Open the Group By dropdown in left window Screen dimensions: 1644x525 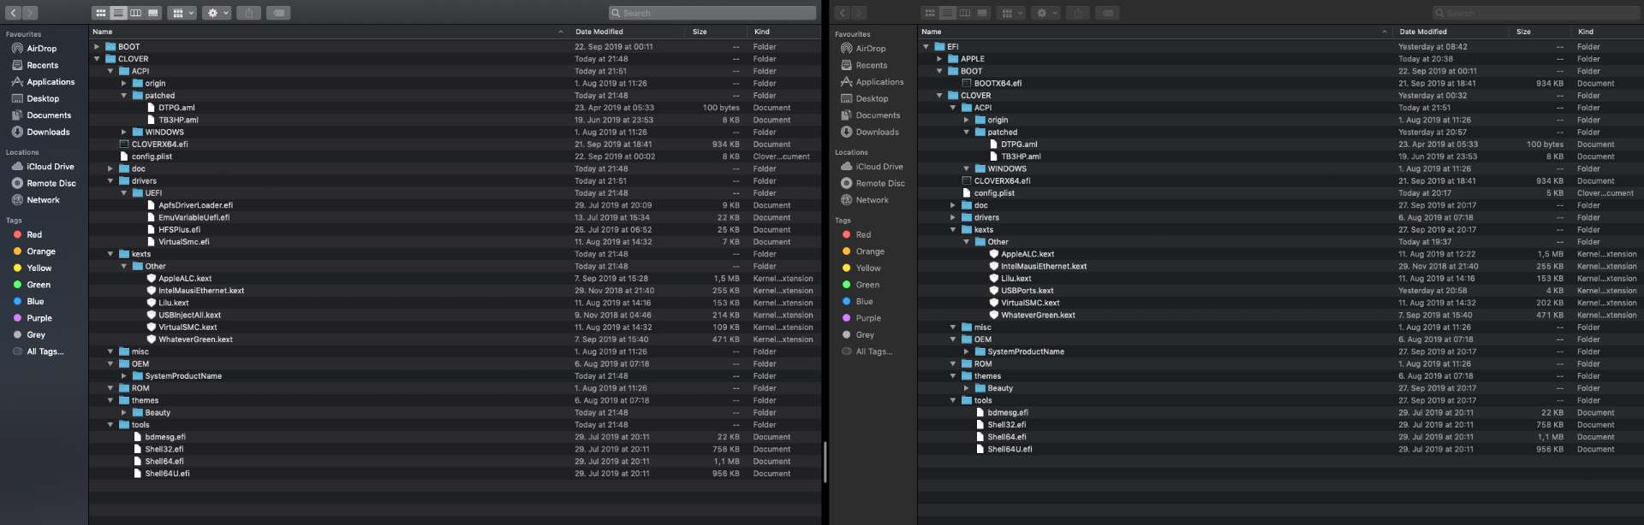(x=182, y=13)
